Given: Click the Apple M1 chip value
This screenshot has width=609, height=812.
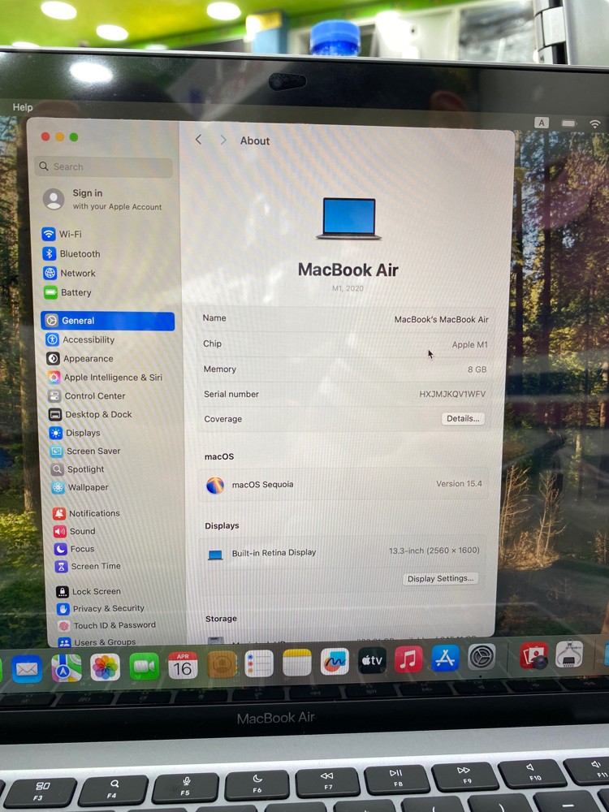Looking at the screenshot, I should (x=469, y=345).
